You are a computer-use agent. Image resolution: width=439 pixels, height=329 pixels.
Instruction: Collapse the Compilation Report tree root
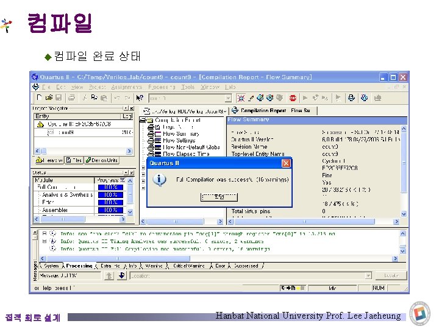click(143, 120)
